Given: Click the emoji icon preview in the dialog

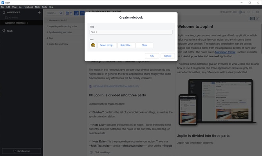Looking at the screenshot, I should 93,45.
